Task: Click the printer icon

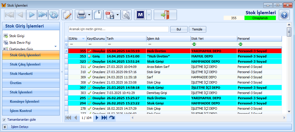Action: pyautogui.click(x=81, y=15)
